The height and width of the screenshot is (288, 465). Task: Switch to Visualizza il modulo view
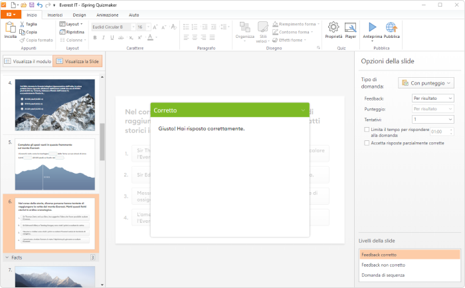[x=27, y=61]
